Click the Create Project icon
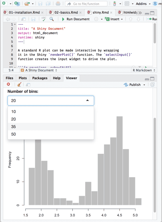This screenshot has width=162, height=222. [17, 3]
